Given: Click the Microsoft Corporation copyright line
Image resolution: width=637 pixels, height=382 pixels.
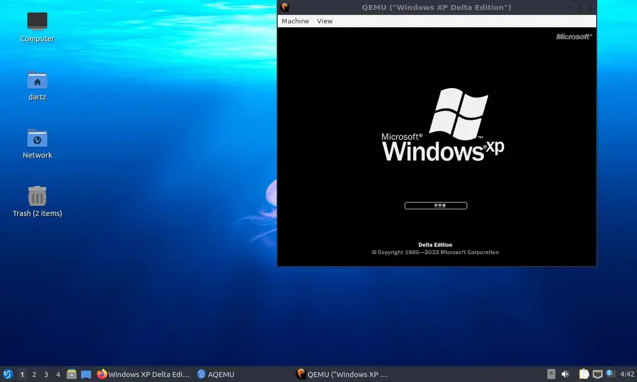Looking at the screenshot, I should tap(435, 252).
